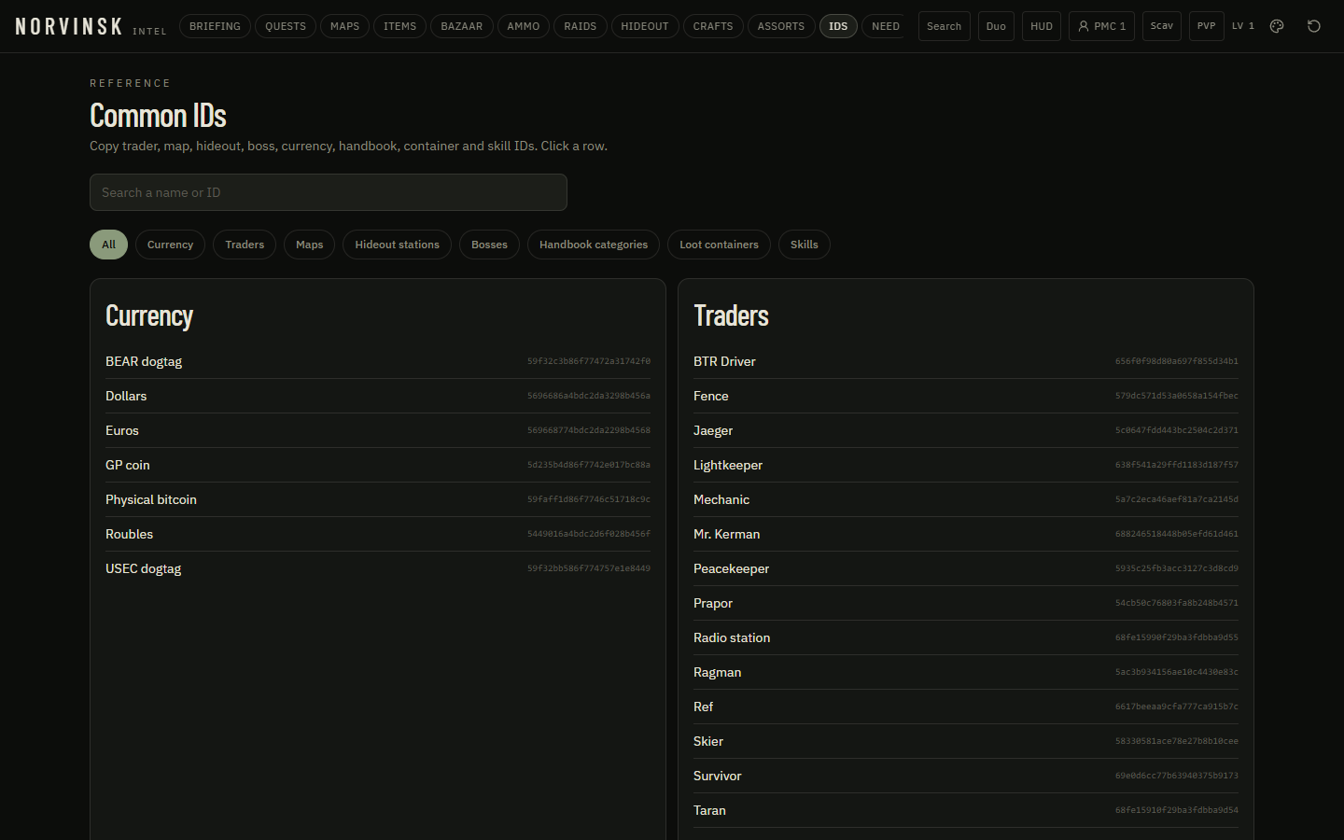This screenshot has width=1344, height=840.
Task: Filter IDs by Traders
Action: coord(245,245)
